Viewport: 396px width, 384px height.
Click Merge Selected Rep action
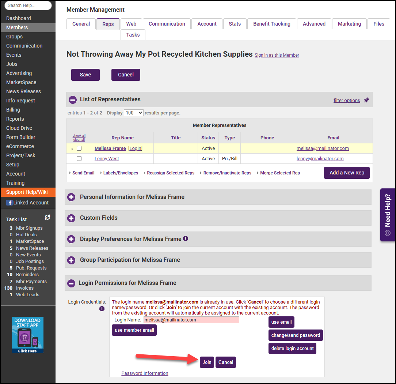click(x=280, y=173)
